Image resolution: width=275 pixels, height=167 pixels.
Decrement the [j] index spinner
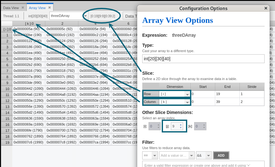pyautogui.click(x=181, y=128)
